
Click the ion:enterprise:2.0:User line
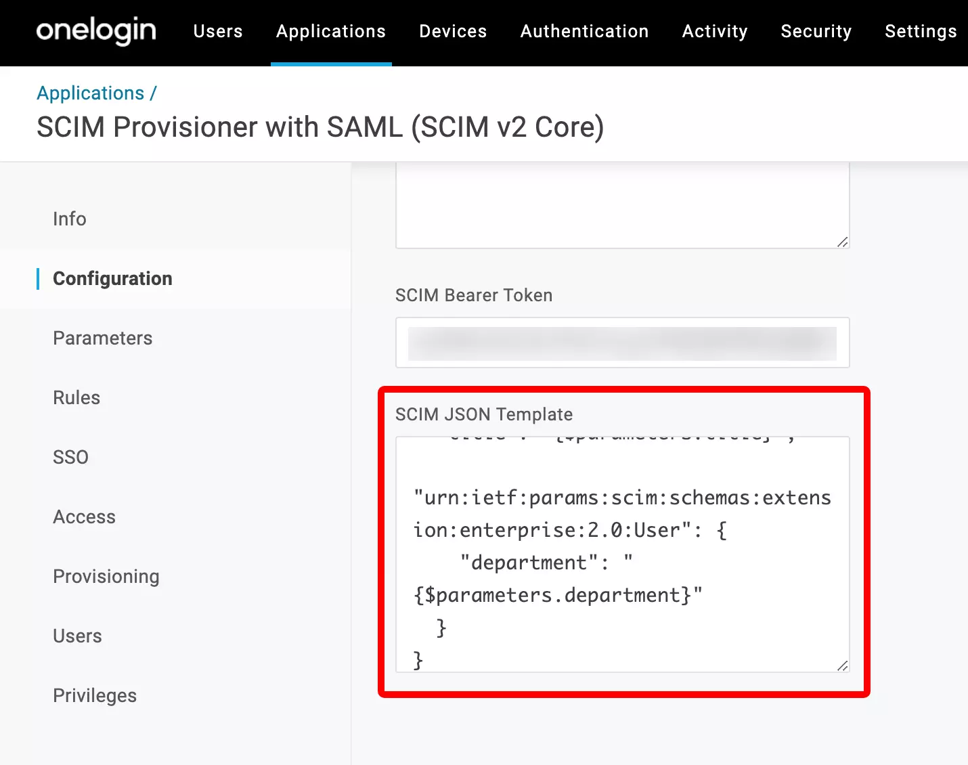pyautogui.click(x=570, y=530)
